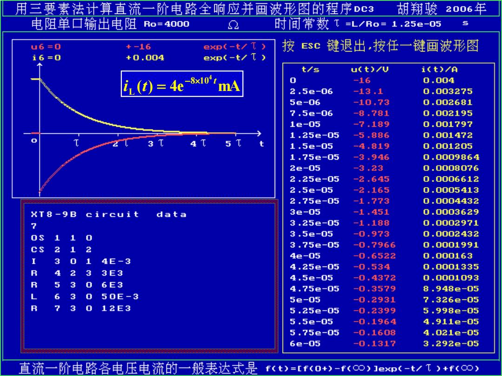Click the 't/s' column header
Viewport: 502px width, 376px height.
pyautogui.click(x=310, y=69)
